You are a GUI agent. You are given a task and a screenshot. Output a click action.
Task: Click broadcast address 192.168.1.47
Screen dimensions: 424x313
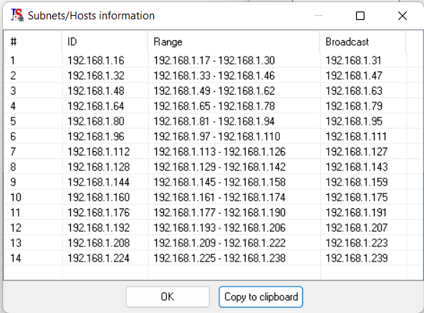[354, 75]
